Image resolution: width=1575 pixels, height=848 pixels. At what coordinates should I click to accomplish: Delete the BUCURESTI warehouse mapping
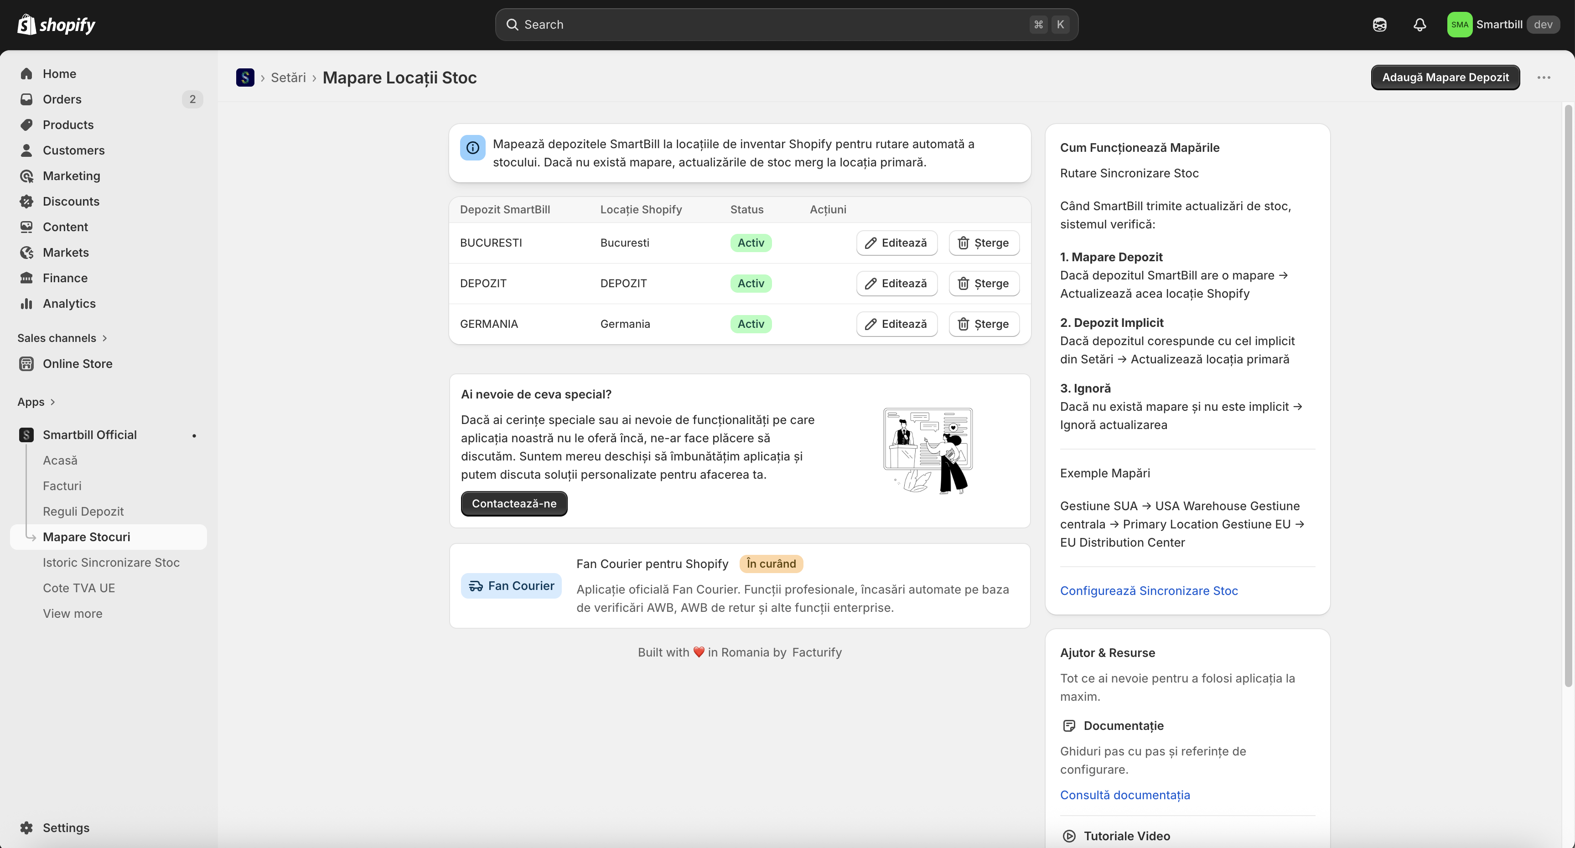[x=984, y=243]
